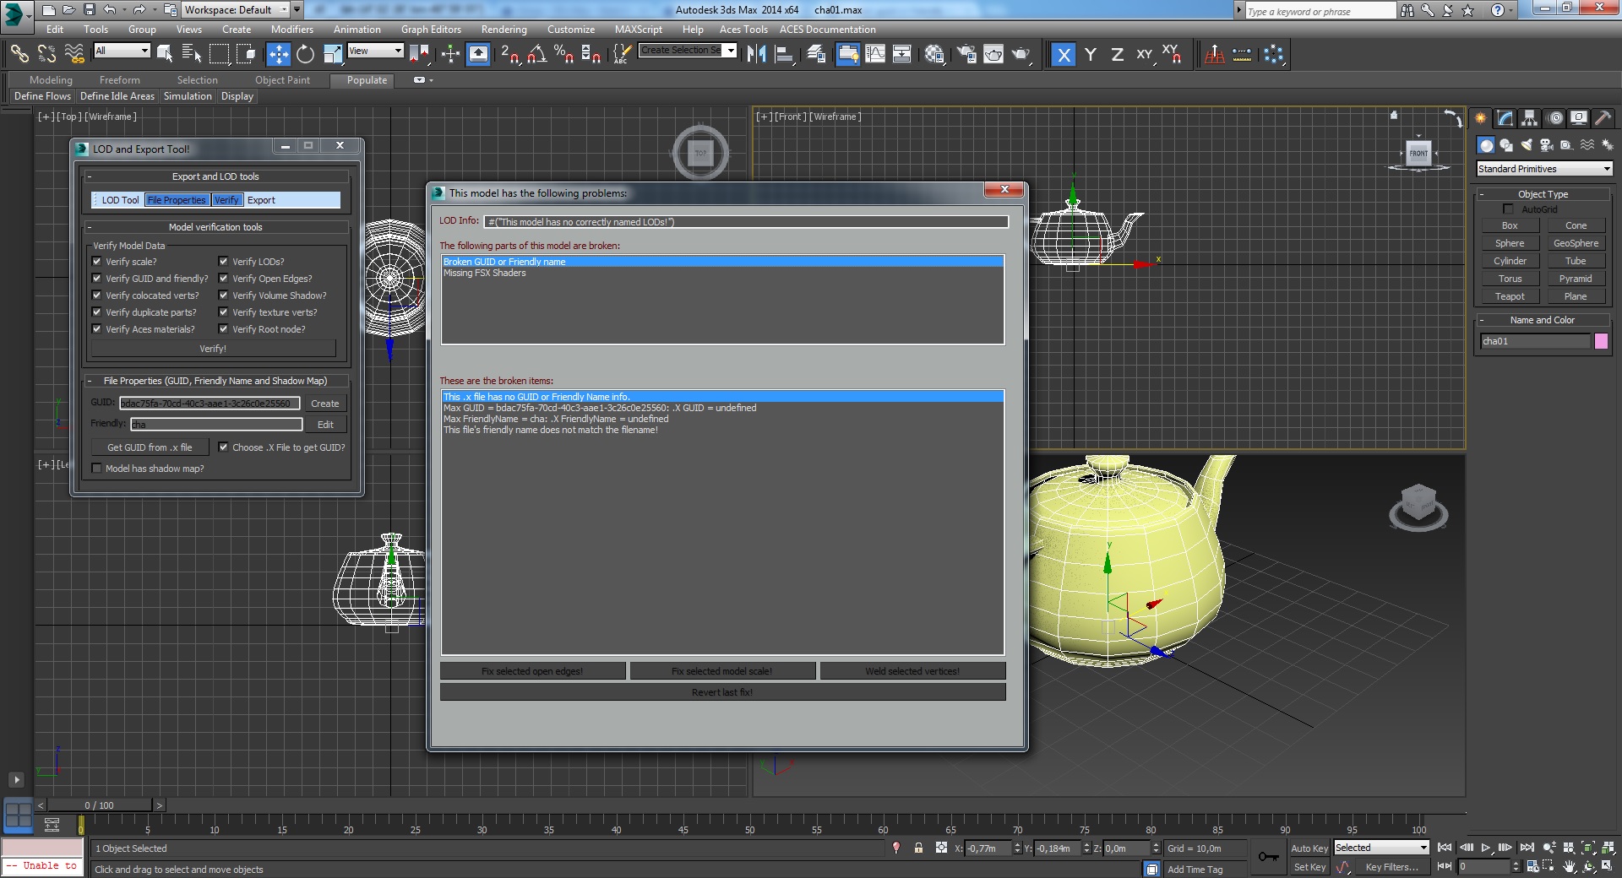
Task: Open the Utilities command panel tab
Action: pyautogui.click(x=1603, y=118)
